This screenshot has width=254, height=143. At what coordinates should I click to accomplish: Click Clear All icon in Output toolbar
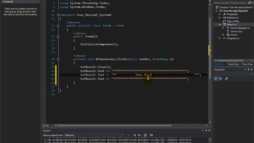[x=145, y=135]
